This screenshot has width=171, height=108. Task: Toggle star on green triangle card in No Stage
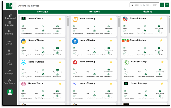[60, 19]
